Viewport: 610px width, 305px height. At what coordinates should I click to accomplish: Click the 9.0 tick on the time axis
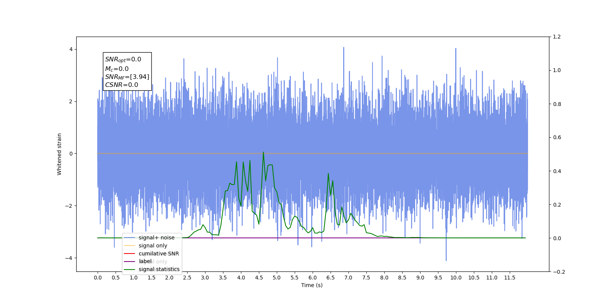pyautogui.click(x=420, y=278)
